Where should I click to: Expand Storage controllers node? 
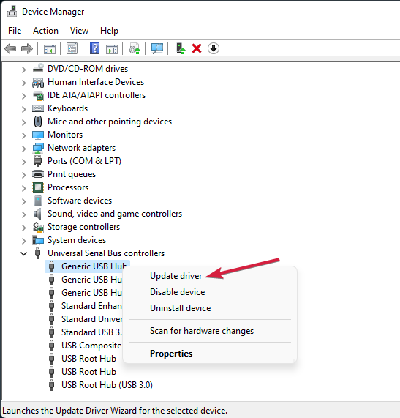tap(23, 228)
